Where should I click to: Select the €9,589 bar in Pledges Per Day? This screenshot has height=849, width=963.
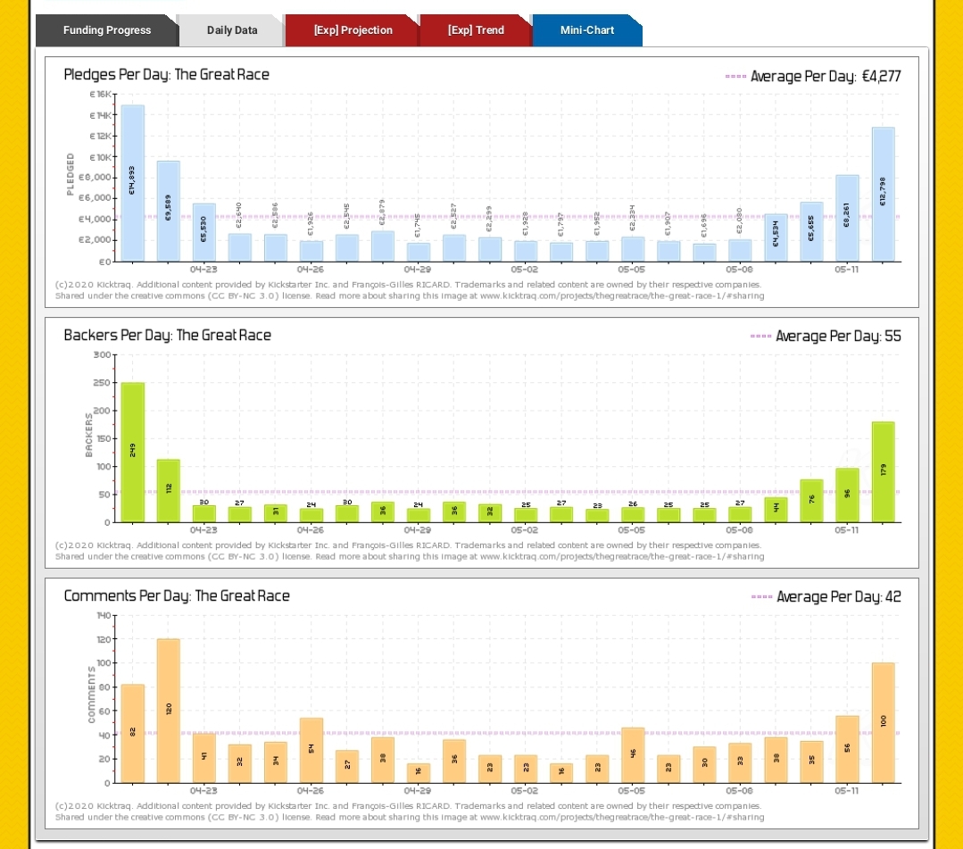tap(169, 211)
